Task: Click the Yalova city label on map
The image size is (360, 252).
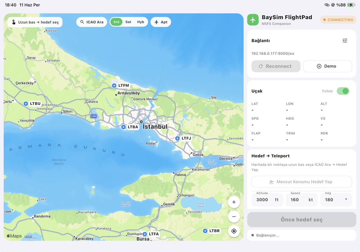Action: [x=180, y=175]
